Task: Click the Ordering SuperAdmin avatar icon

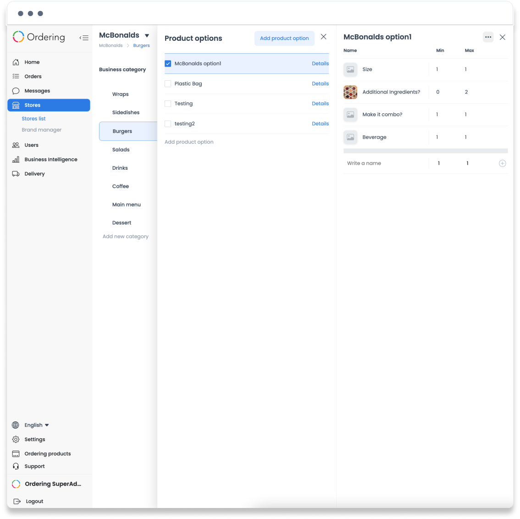Action: tap(16, 484)
